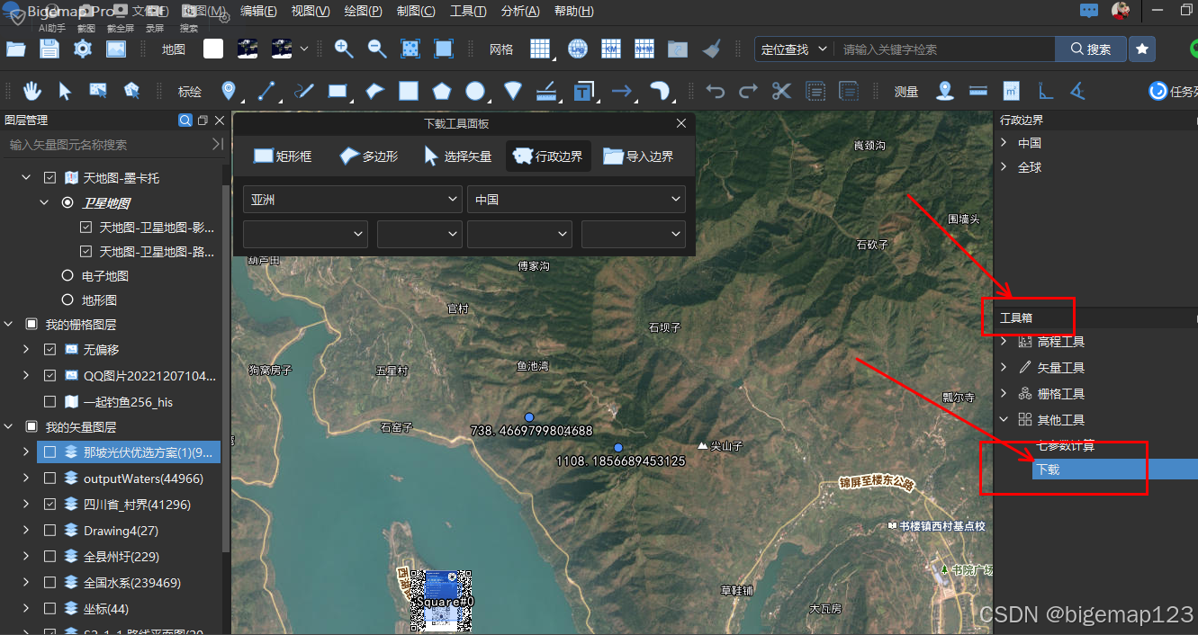Open the 定位查找 search type dropdown
The width and height of the screenshot is (1198, 635).
click(794, 49)
